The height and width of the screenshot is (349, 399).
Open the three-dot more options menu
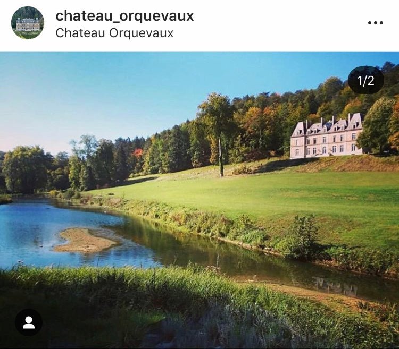point(376,23)
